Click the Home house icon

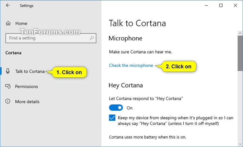coord(8,23)
